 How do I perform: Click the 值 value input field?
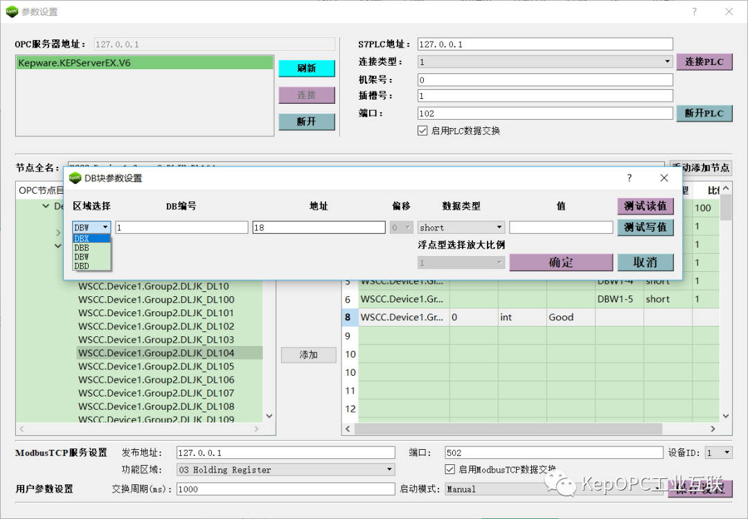tap(561, 228)
